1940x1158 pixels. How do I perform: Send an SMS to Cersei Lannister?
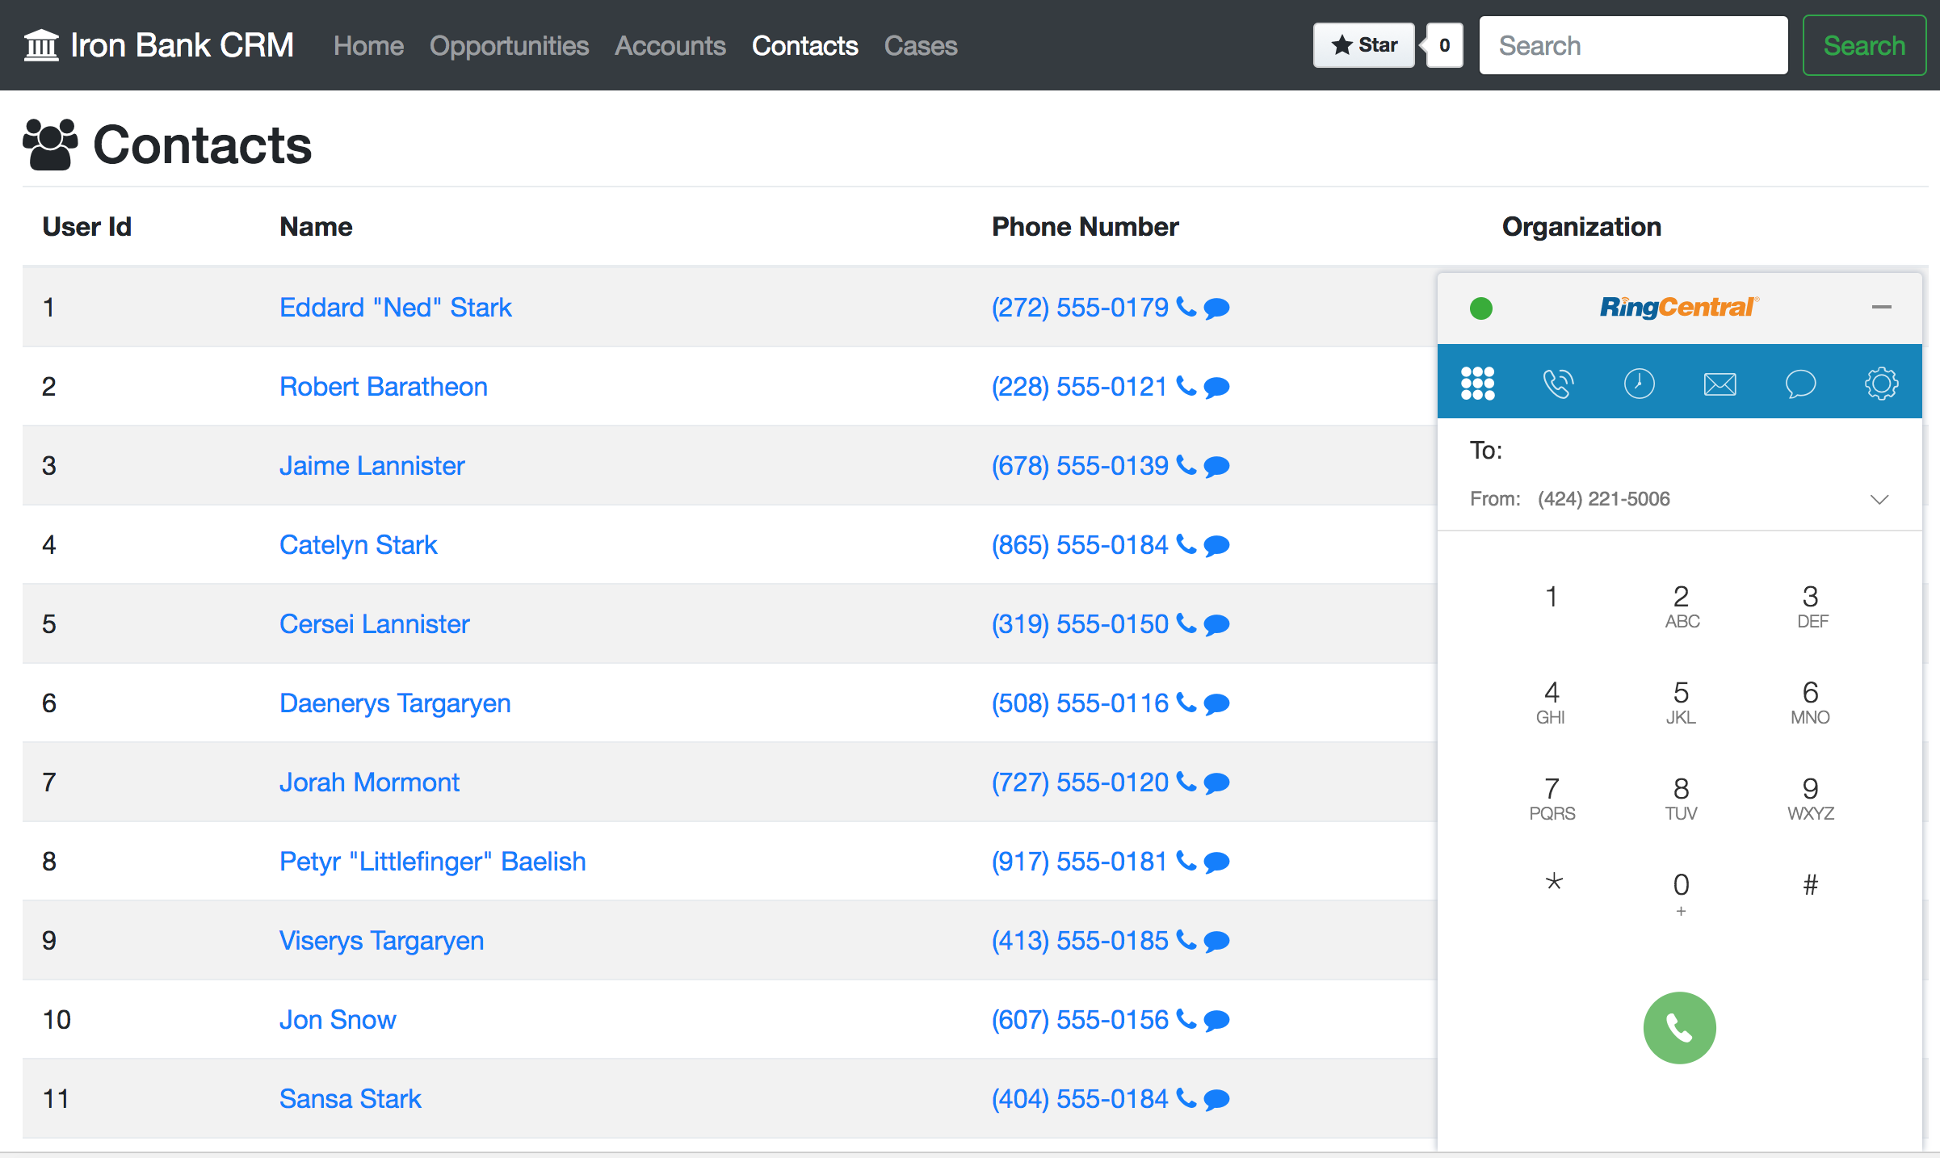(x=1216, y=623)
